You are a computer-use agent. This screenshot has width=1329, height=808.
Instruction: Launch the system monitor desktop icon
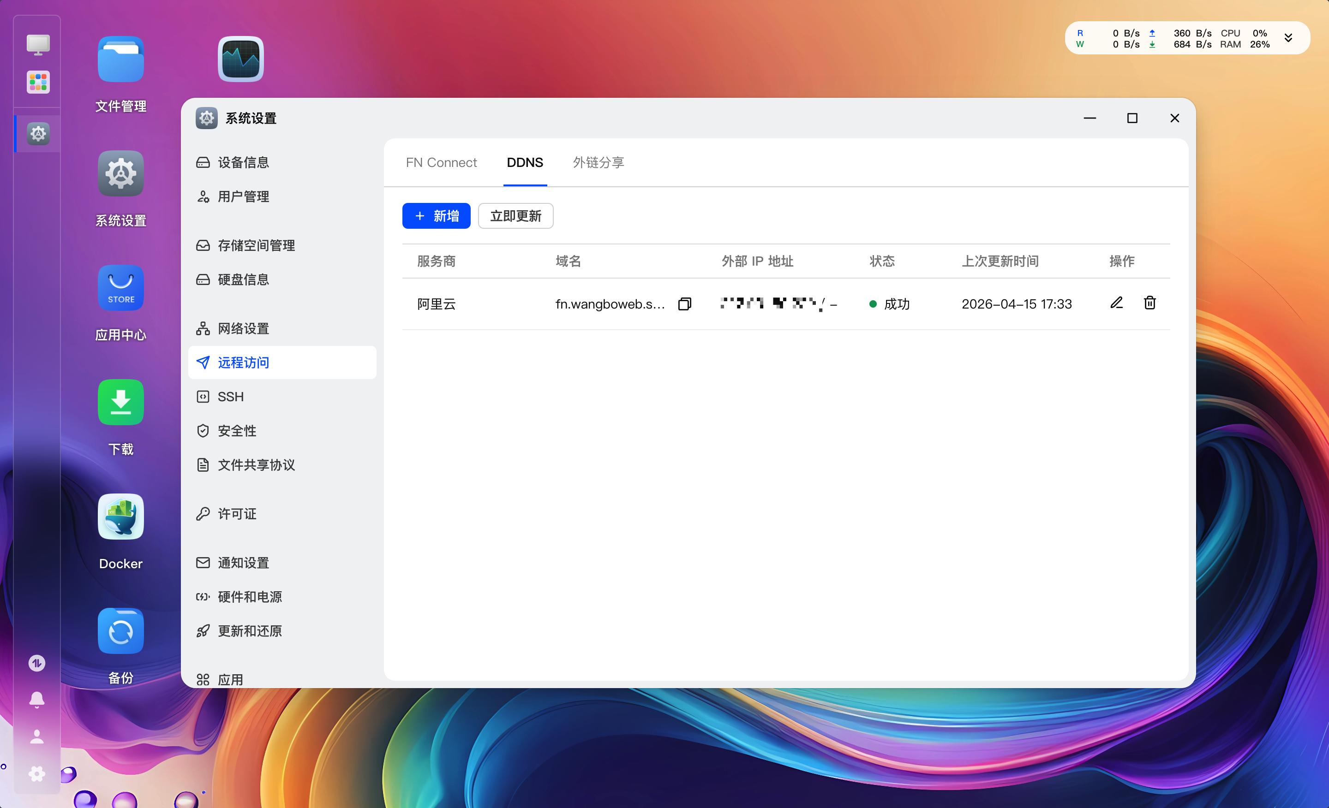point(240,59)
